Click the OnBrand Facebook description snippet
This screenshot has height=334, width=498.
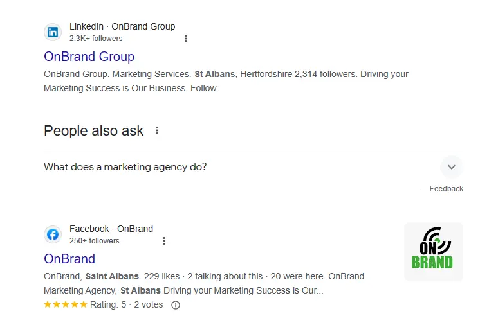coord(204,283)
